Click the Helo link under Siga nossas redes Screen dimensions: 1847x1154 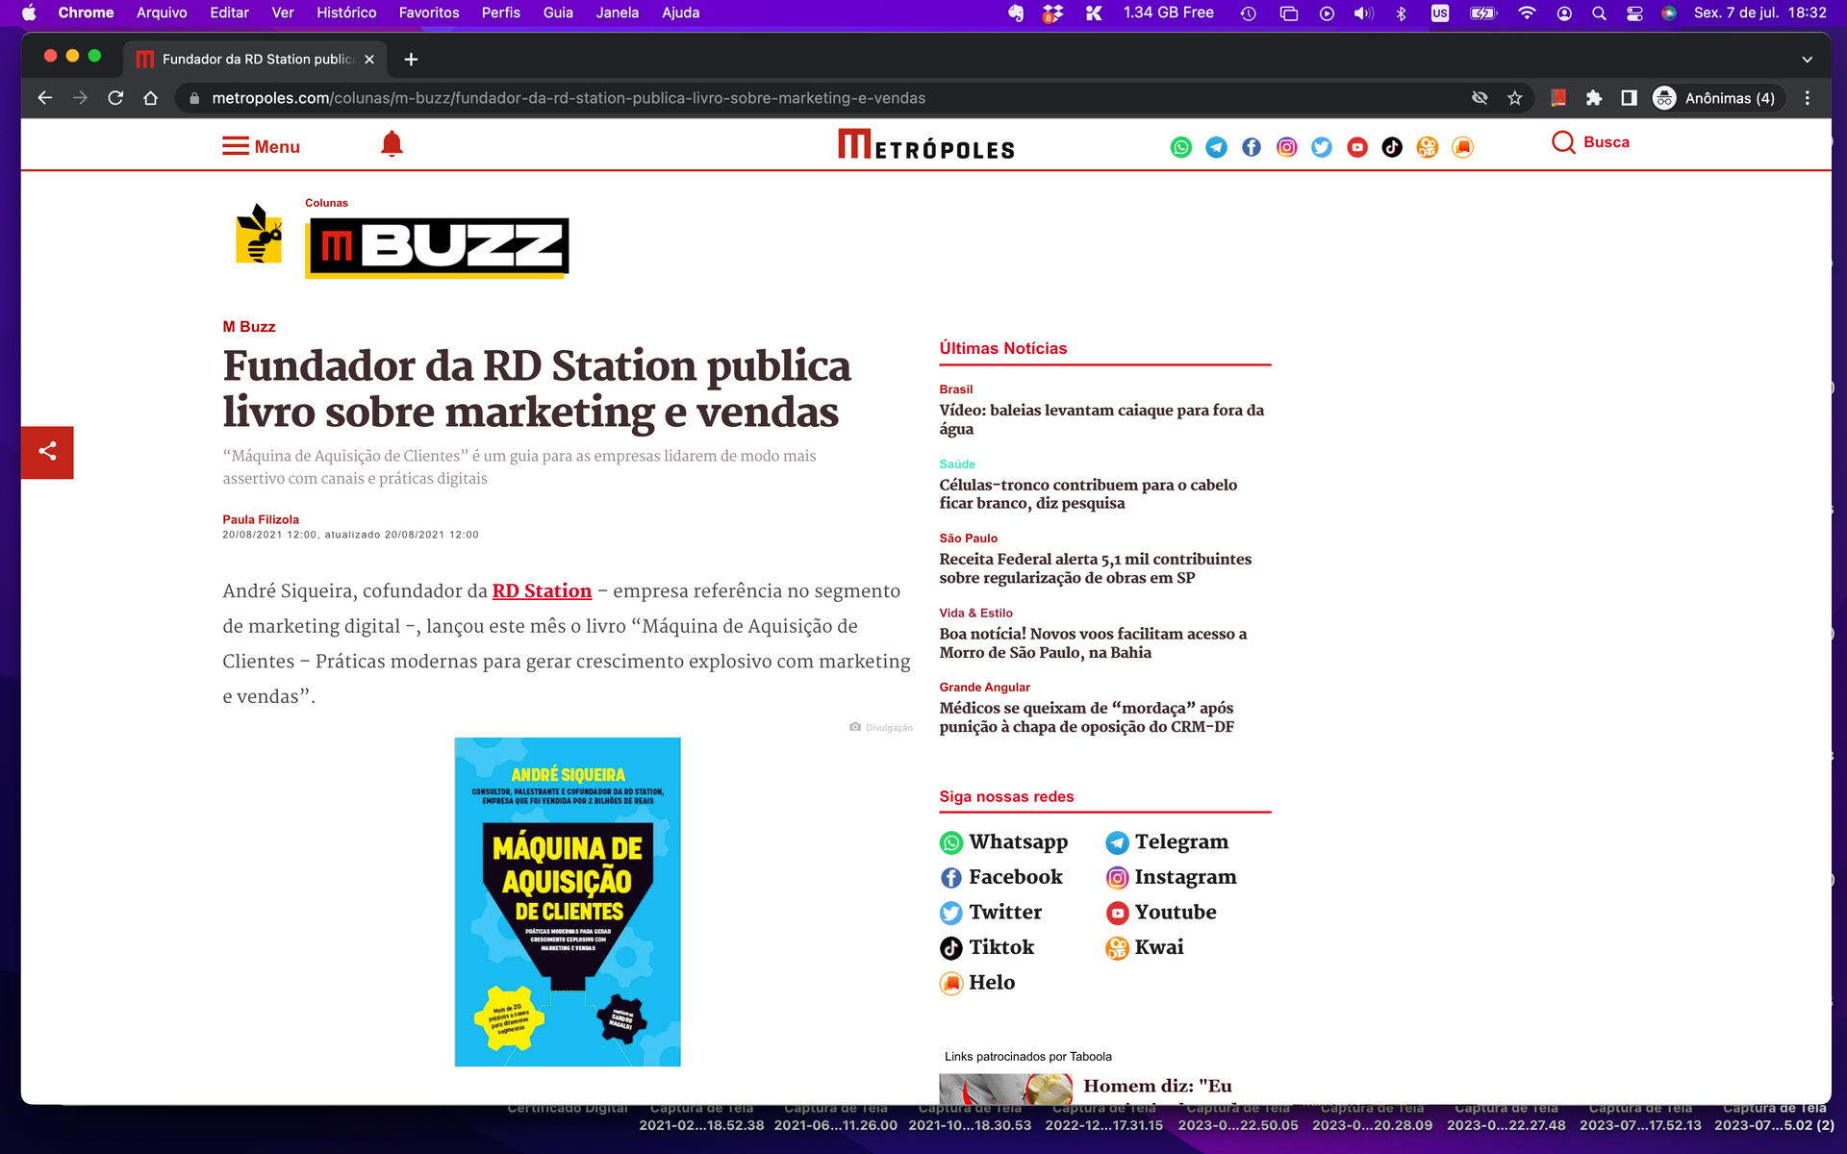click(977, 983)
